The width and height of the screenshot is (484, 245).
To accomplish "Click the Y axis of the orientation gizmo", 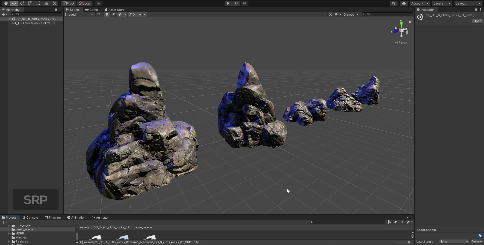I will tap(401, 24).
